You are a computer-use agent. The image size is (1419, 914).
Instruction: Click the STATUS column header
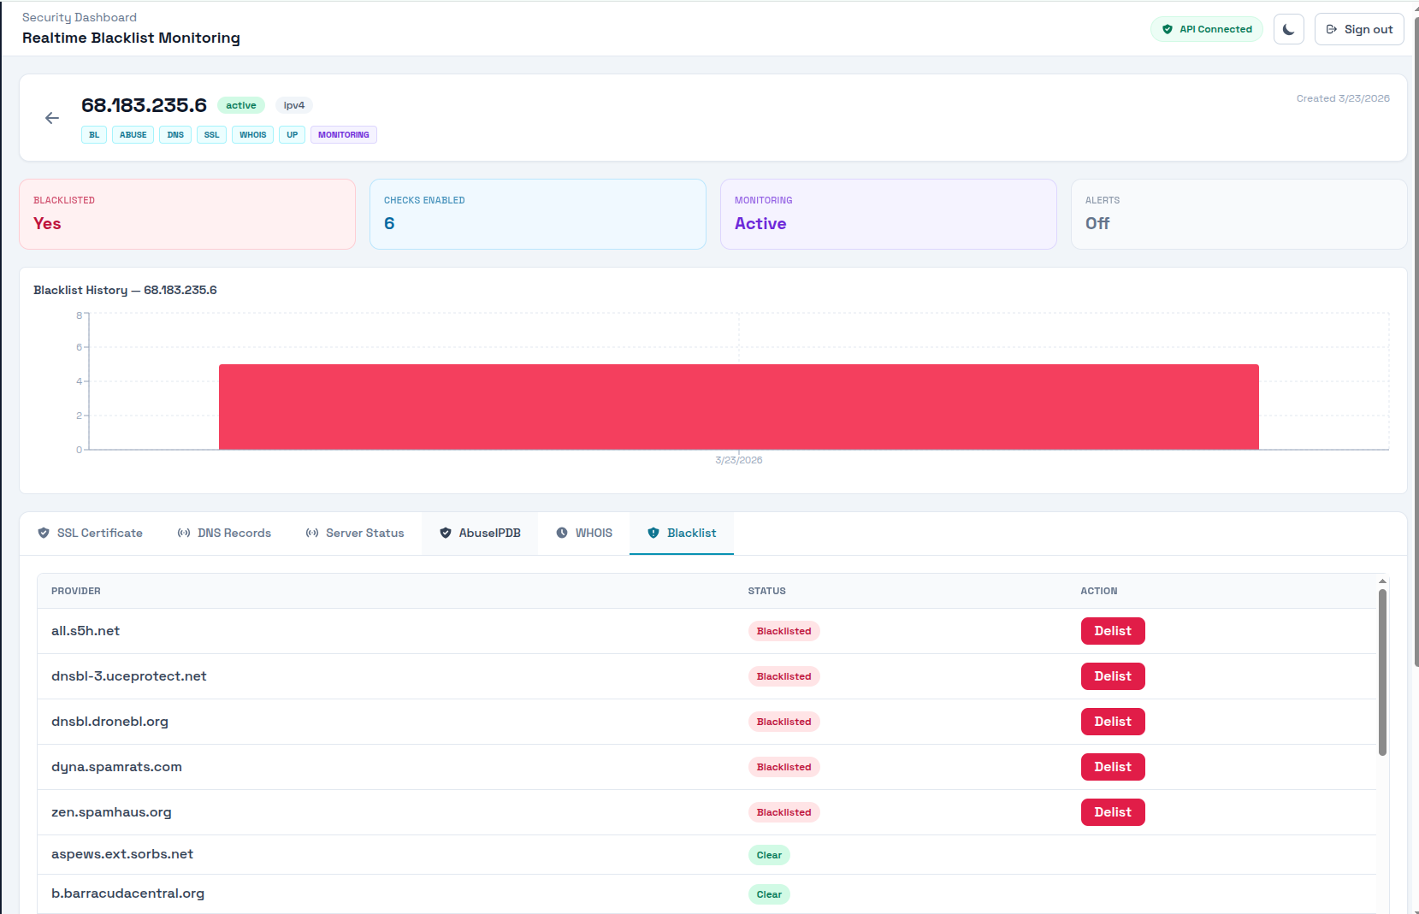[x=767, y=591]
